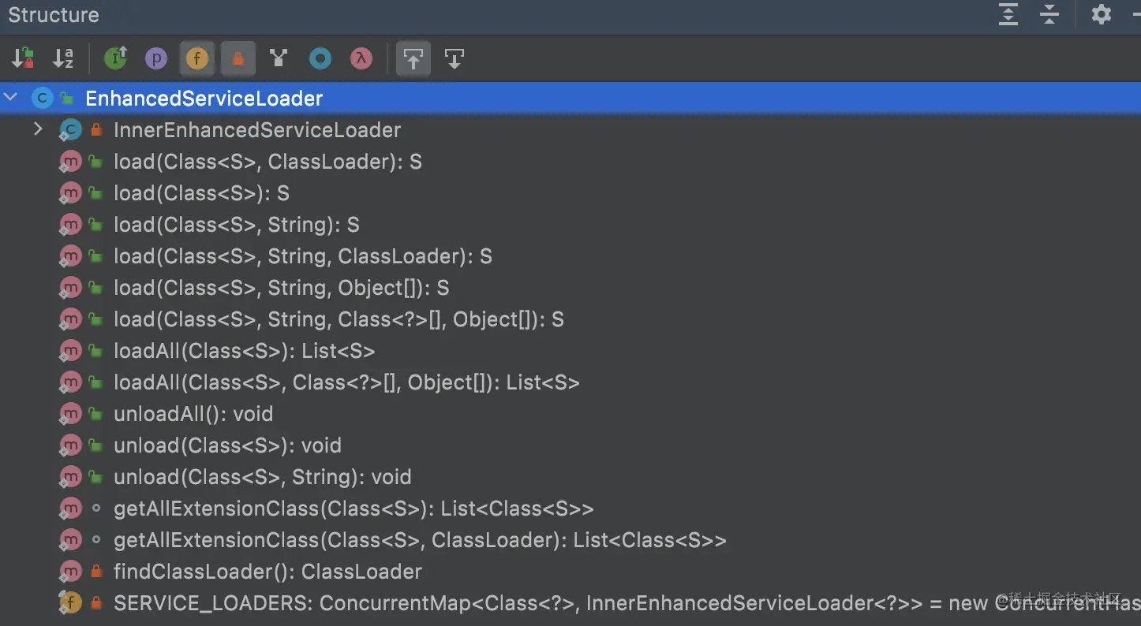Click the Collapse All button
The image size is (1141, 626).
pos(1049,14)
